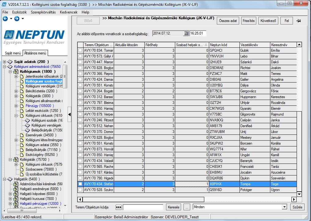Click the blue forward navigation arrow
The height and width of the screenshot is (221, 311).
(x=17, y=19)
